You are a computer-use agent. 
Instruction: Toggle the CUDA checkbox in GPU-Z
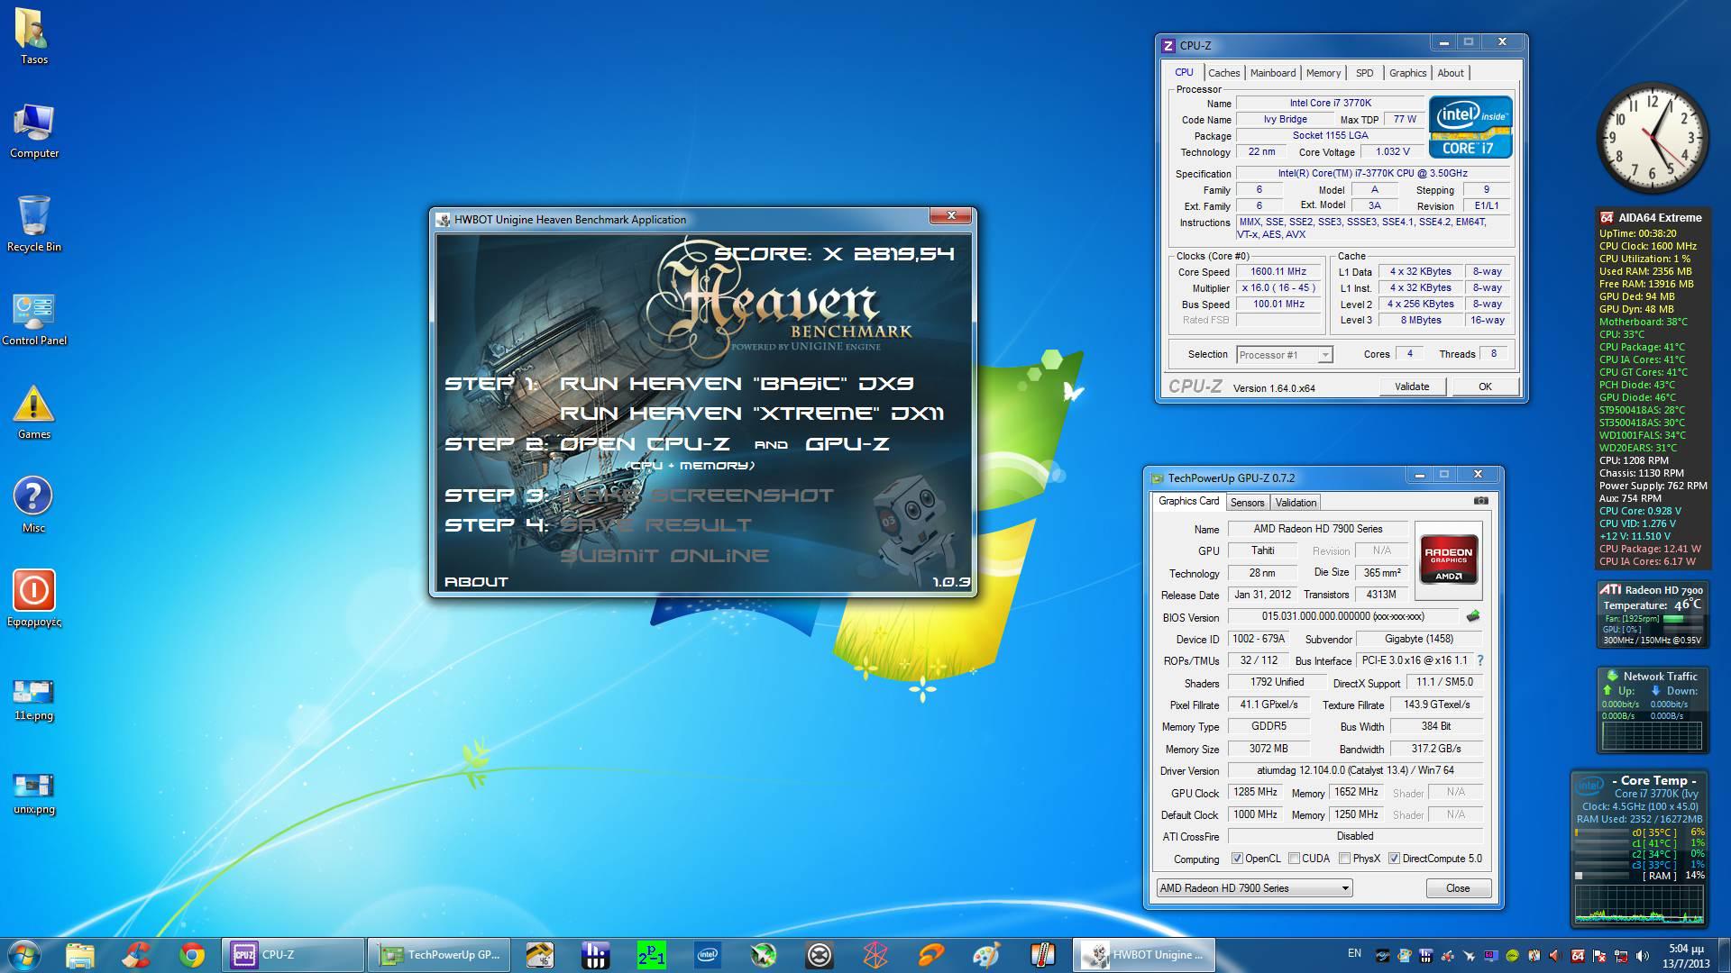pos(1294,859)
